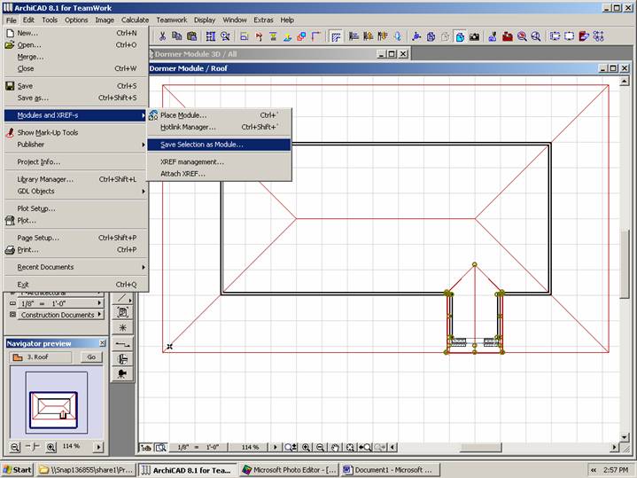Click the Navigator preview roof thumbnail
The image size is (637, 478).
coord(57,401)
